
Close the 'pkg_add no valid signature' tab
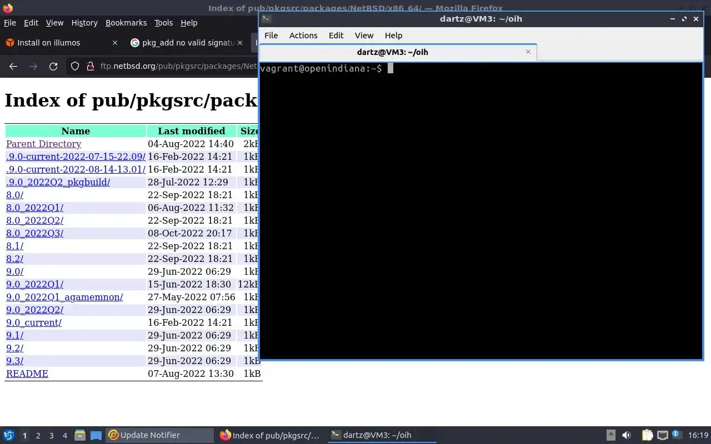240,43
